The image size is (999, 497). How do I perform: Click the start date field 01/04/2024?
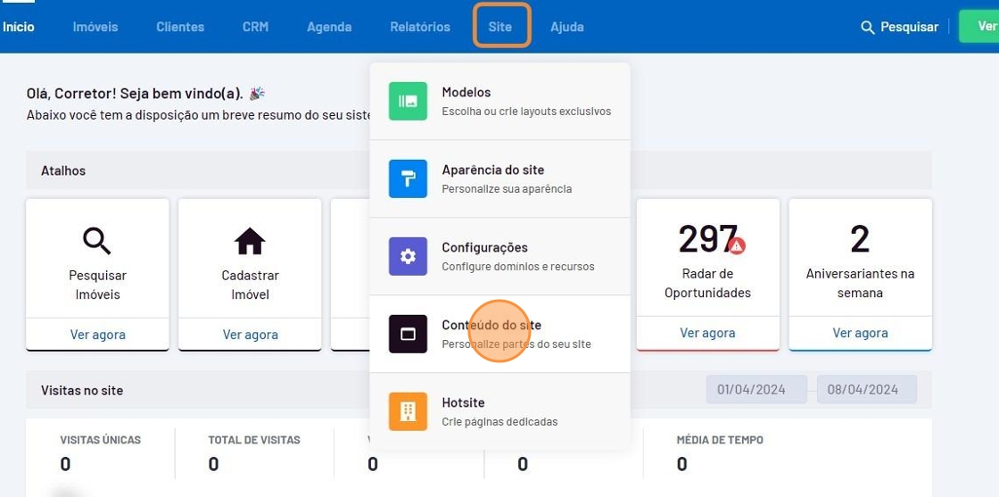point(755,389)
